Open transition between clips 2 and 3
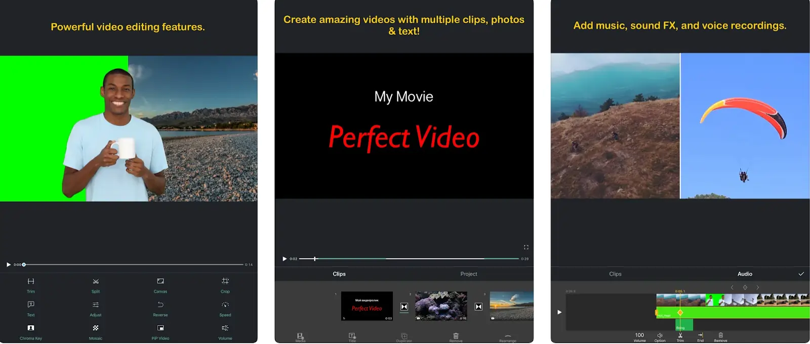 [478, 307]
